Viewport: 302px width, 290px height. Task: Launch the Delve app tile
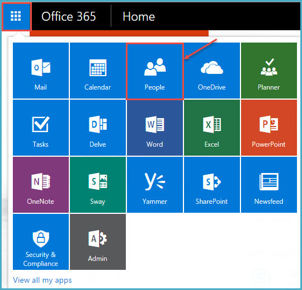[98, 128]
